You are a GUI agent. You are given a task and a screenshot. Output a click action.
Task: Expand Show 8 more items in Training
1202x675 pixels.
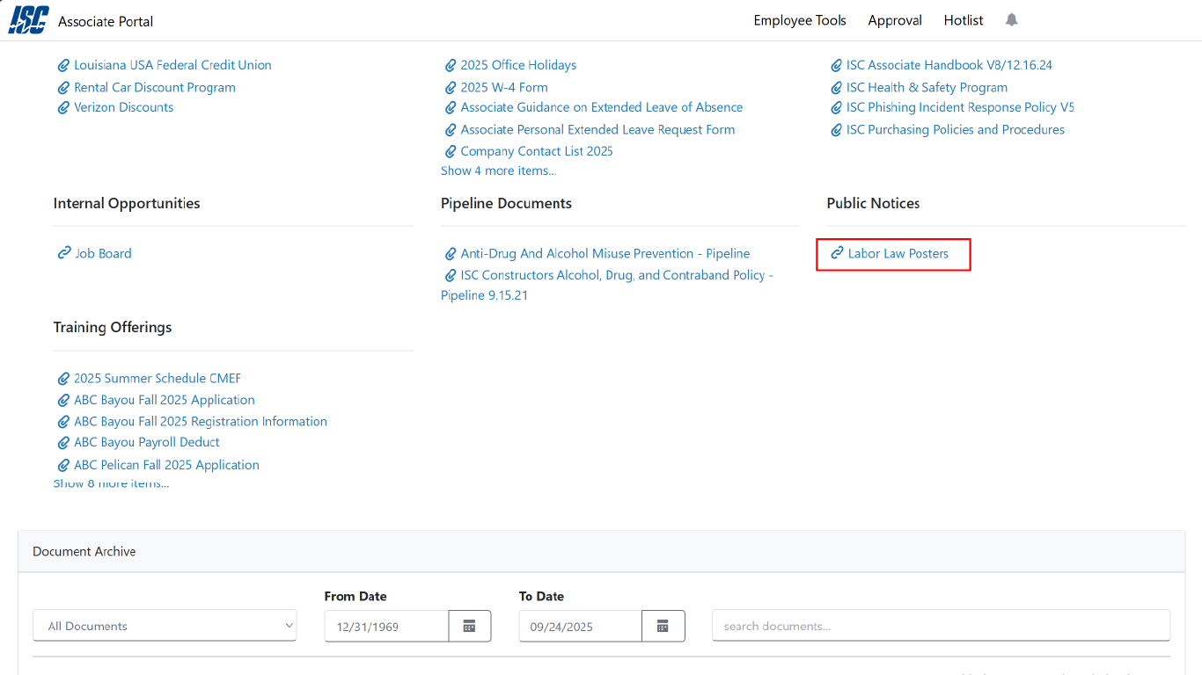111,483
